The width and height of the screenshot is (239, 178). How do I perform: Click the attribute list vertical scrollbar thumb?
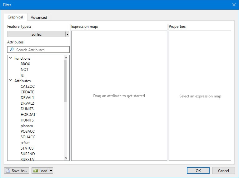point(65,81)
